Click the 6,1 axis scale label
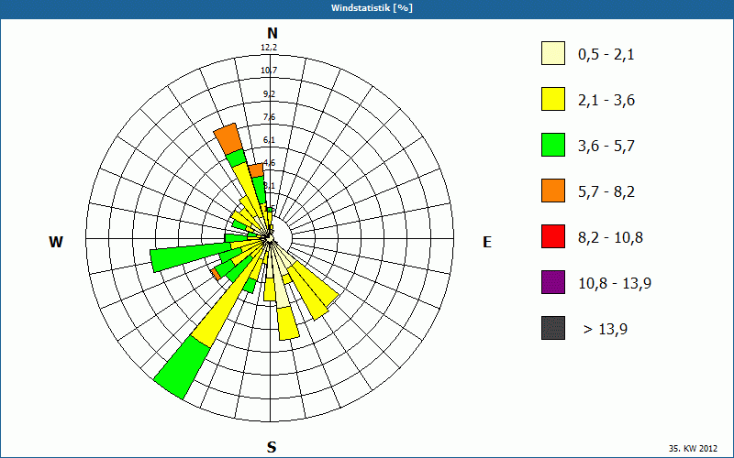The width and height of the screenshot is (734, 458). pyautogui.click(x=269, y=140)
